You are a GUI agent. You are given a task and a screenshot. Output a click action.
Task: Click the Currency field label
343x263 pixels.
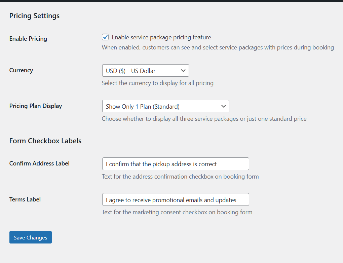21,70
